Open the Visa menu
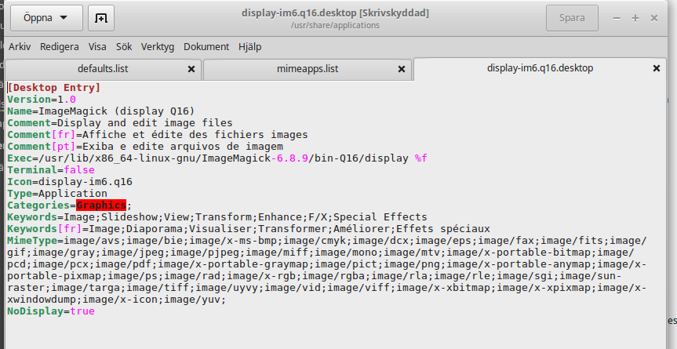Screen dimensions: 677x349 [x=97, y=46]
